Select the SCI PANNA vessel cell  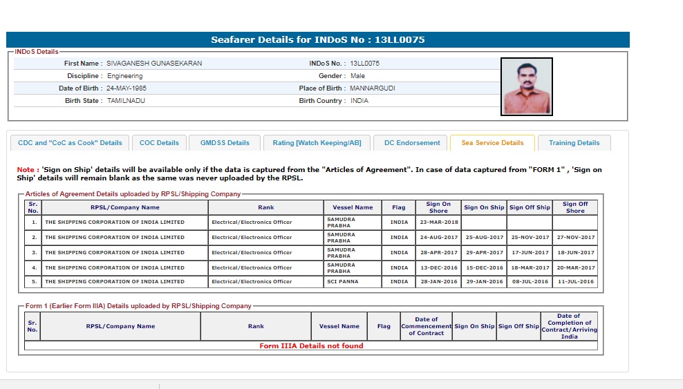coord(343,282)
